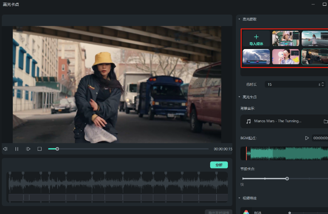Stop the preview playback
The image size is (328, 214).
tap(39, 149)
